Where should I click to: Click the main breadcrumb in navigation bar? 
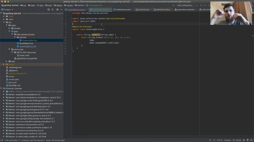point(31,5)
